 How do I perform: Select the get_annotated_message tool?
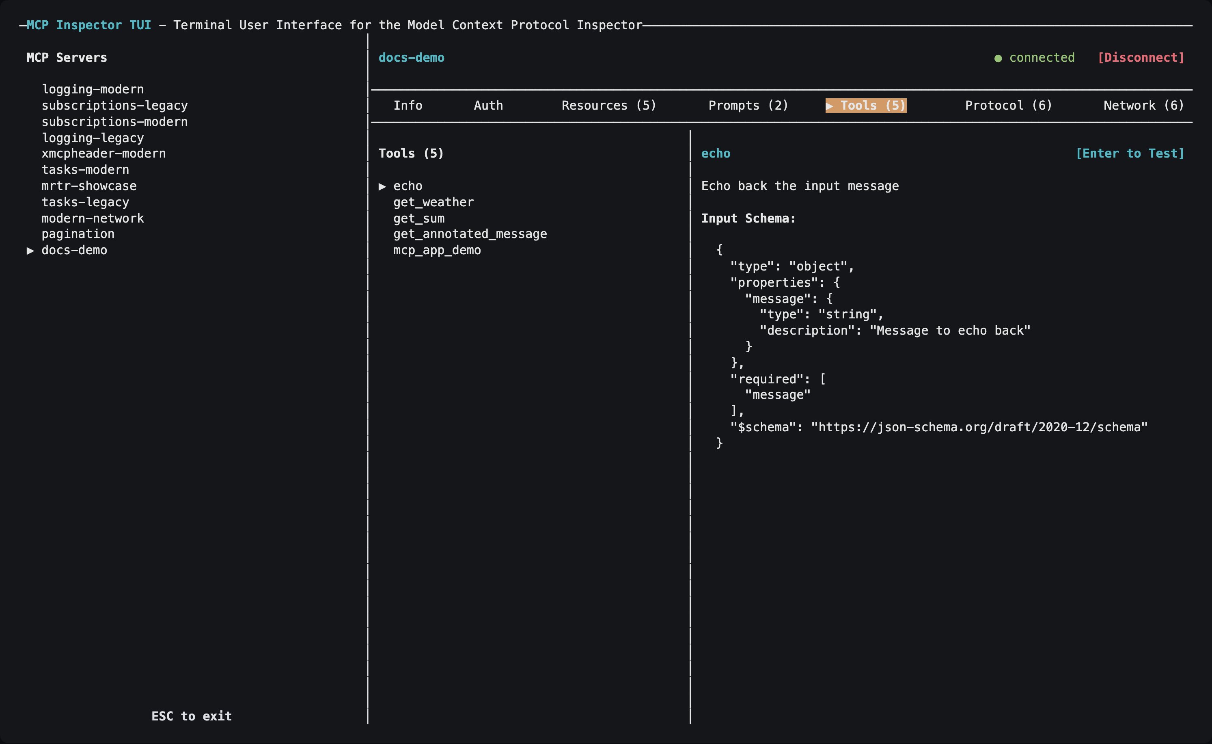pos(470,234)
